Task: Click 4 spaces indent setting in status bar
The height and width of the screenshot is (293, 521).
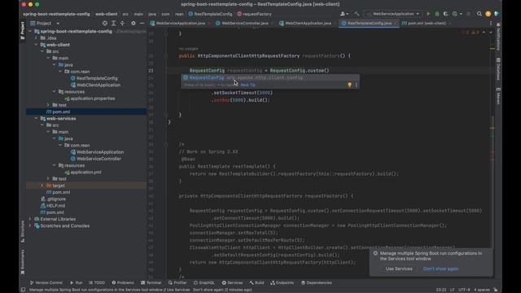Action: coord(481,290)
